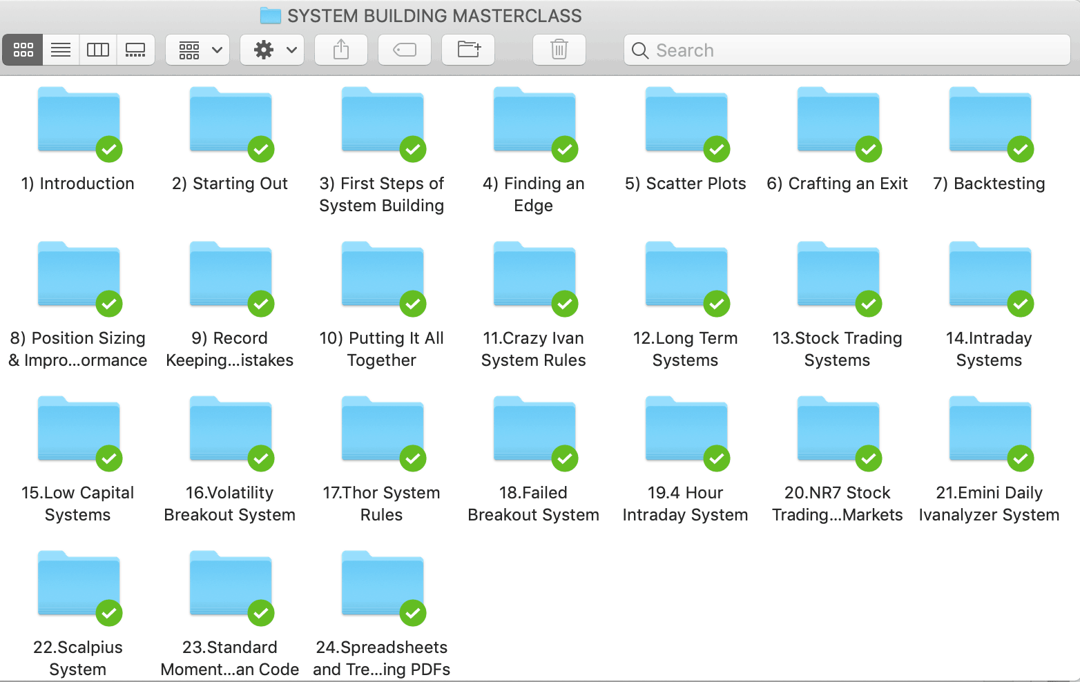Switch to icon view mode

(23, 50)
